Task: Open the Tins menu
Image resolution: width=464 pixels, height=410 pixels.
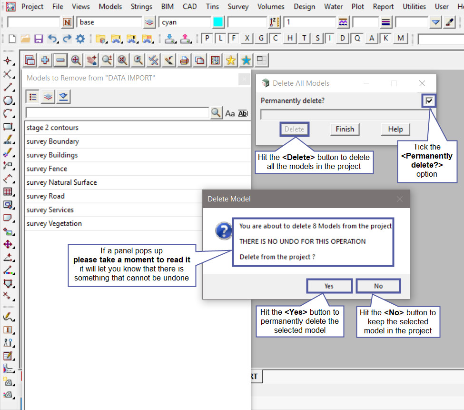Action: coord(213,7)
